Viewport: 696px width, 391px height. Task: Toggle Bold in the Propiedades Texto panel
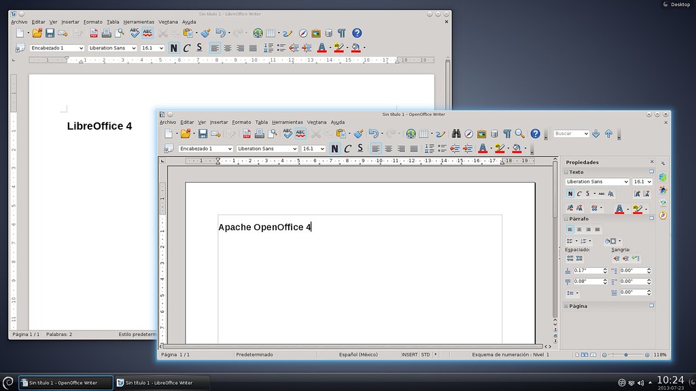coord(570,193)
